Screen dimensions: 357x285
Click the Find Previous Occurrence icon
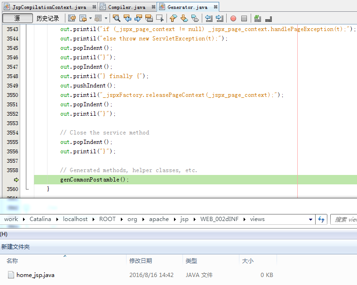tap(127, 18)
